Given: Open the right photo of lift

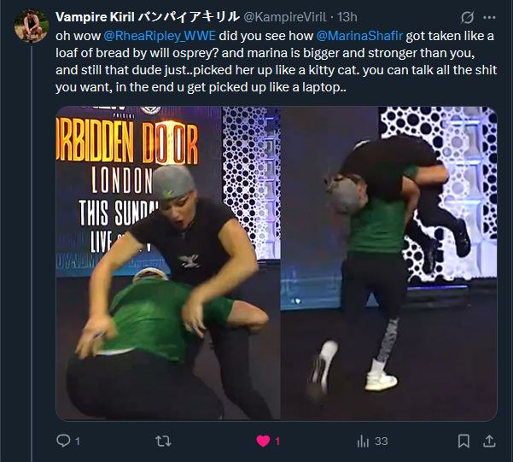Looking at the screenshot, I should coord(389,263).
